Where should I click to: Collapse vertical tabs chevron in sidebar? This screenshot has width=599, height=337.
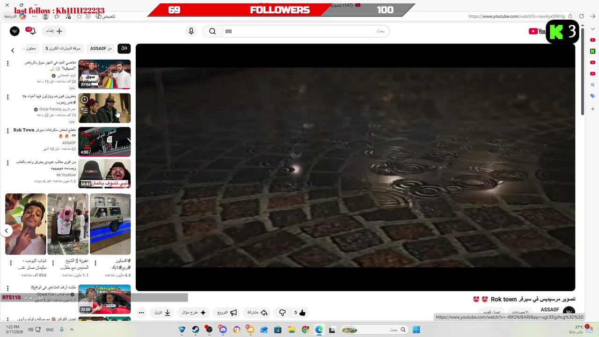[592, 29]
